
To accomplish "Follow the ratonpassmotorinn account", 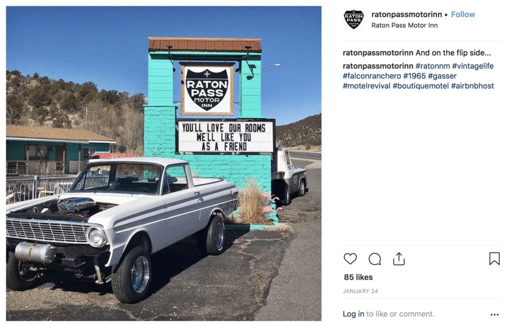I will tap(463, 15).
